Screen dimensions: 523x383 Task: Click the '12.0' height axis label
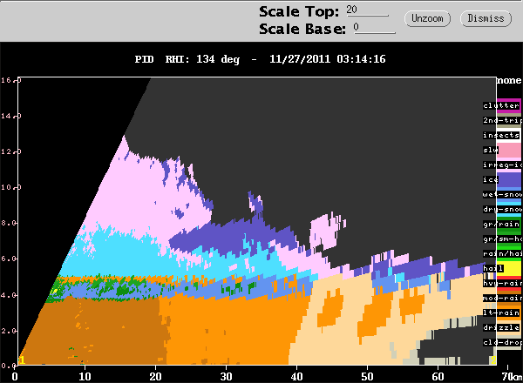pos(10,151)
